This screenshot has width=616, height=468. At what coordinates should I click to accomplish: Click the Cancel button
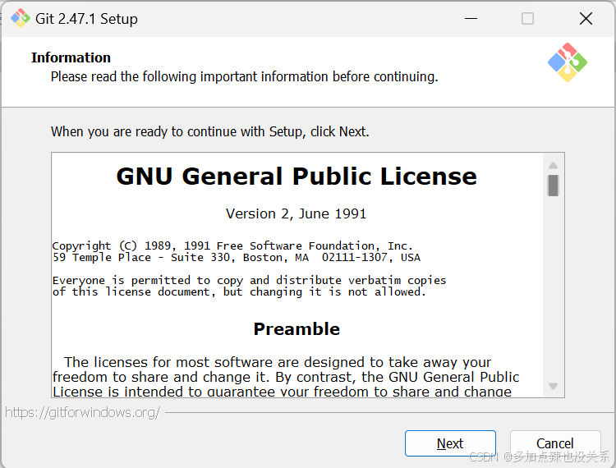pos(555,443)
